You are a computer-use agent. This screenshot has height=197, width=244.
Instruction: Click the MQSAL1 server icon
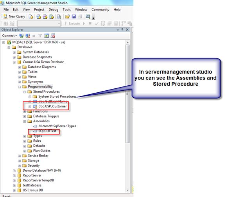point(9,42)
